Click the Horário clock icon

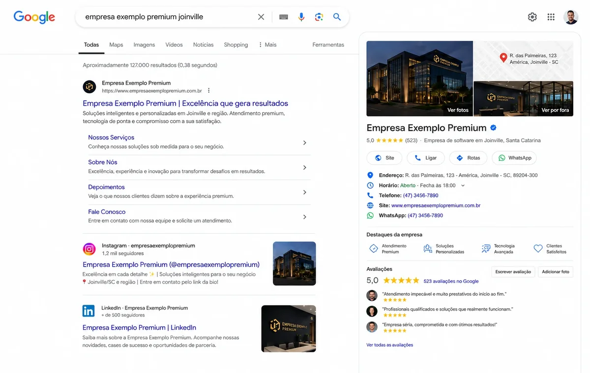pos(370,186)
